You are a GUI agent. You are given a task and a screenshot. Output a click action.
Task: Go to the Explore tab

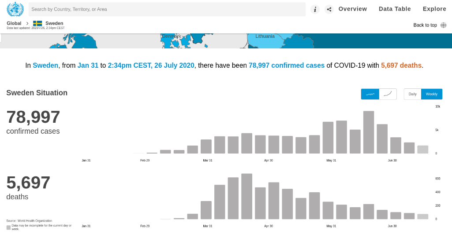434,9
